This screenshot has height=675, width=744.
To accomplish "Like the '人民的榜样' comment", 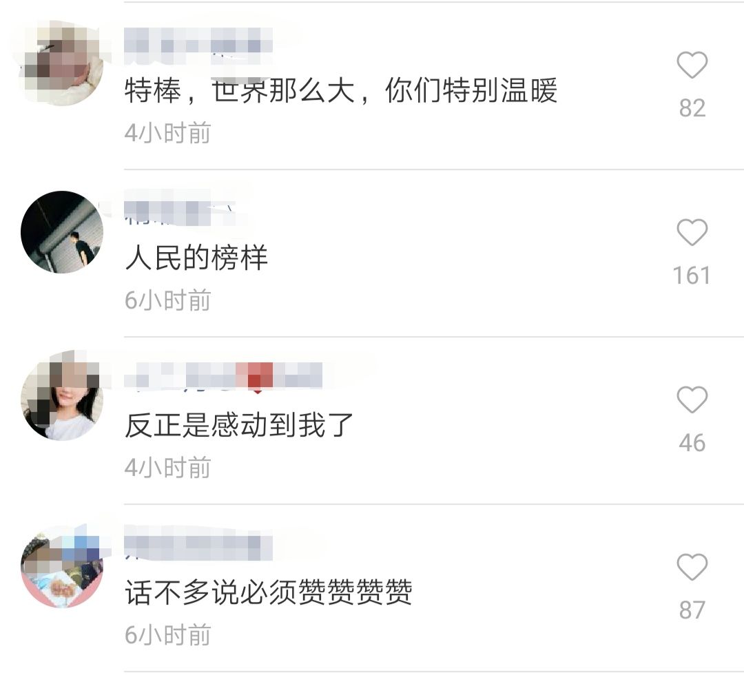I will (692, 232).
